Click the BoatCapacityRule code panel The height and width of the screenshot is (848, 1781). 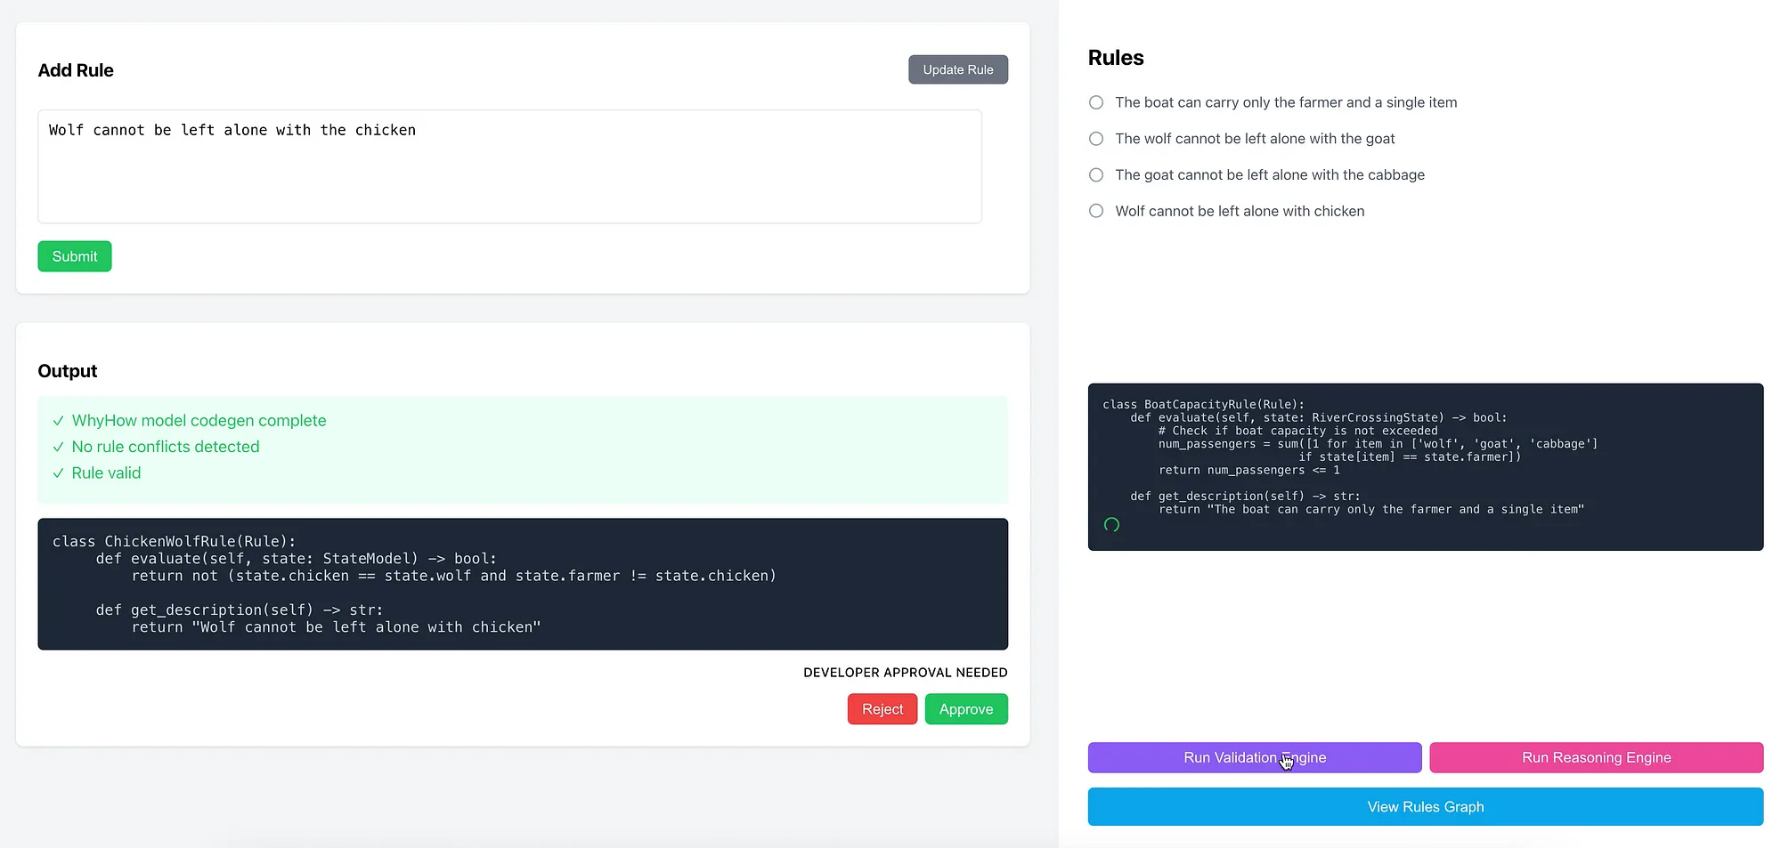(x=1426, y=467)
